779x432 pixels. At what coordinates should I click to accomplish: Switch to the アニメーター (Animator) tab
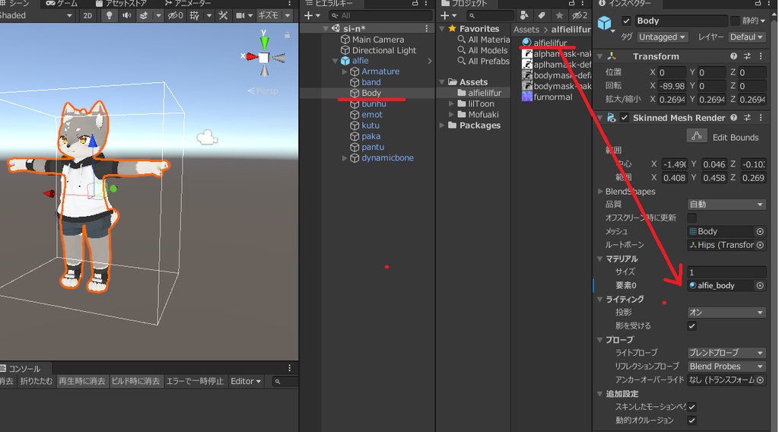point(188,4)
